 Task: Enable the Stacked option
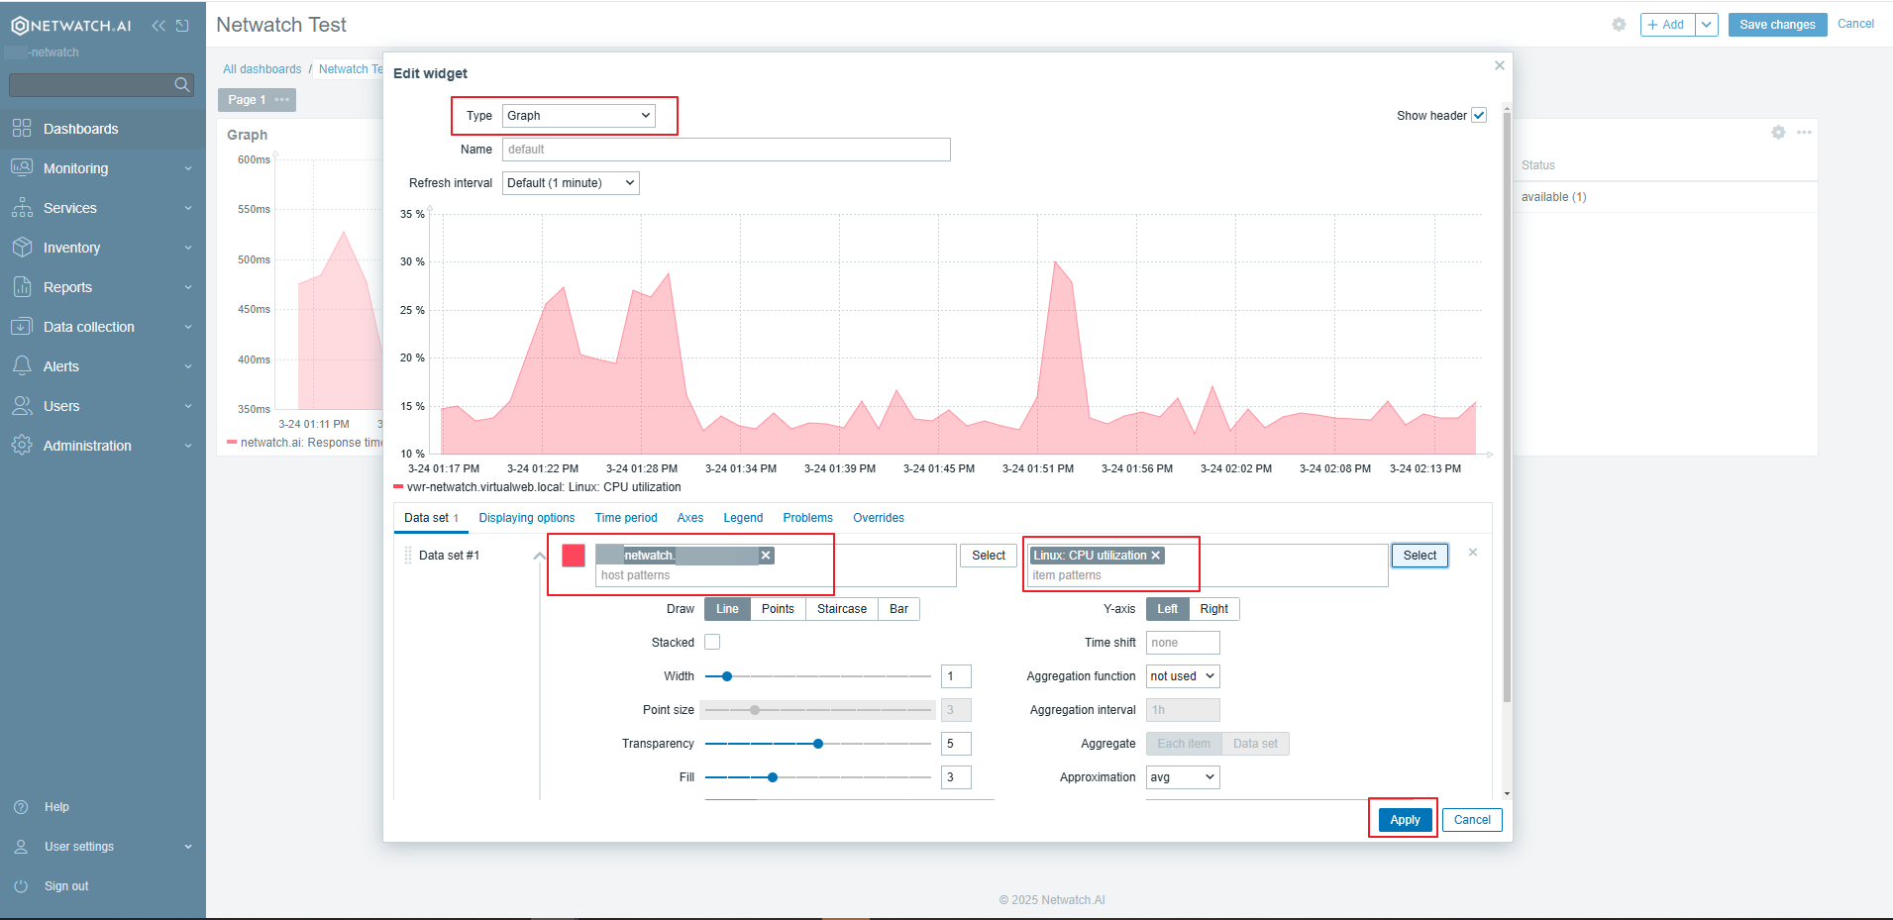coord(712,642)
